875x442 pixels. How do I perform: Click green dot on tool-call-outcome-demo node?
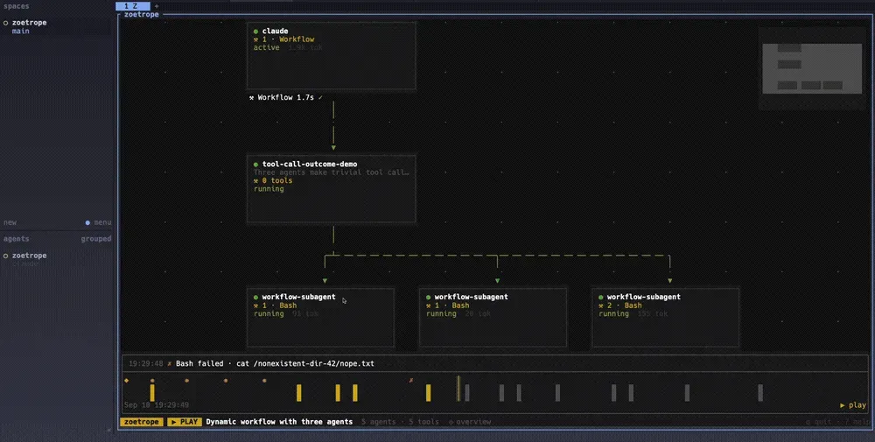click(256, 164)
